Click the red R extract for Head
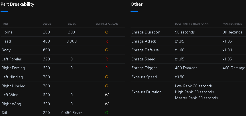 pyautogui.click(x=107, y=41)
